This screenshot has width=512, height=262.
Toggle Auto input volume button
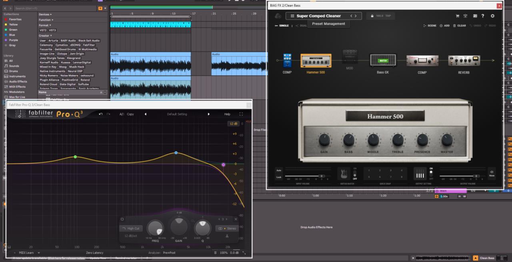(278, 170)
